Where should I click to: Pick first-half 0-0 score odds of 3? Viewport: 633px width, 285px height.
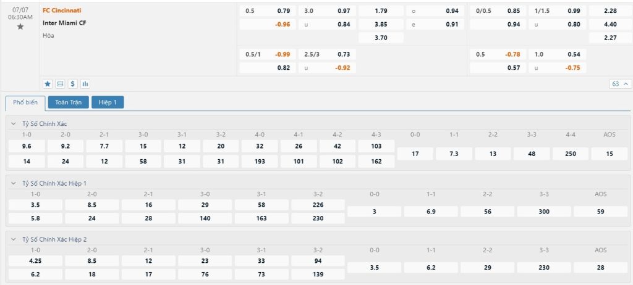click(x=374, y=211)
